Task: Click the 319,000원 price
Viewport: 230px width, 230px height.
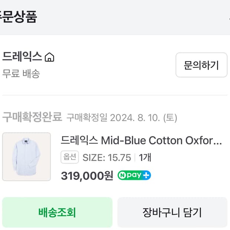Action: 87,175
